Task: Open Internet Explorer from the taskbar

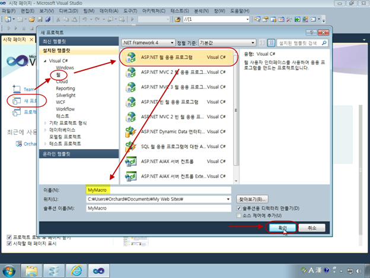Action: [76, 271]
